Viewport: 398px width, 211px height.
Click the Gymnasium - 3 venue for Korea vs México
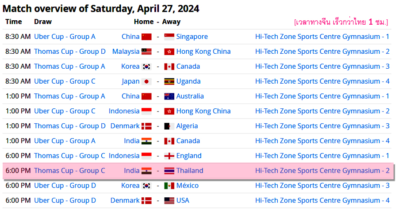[322, 186]
